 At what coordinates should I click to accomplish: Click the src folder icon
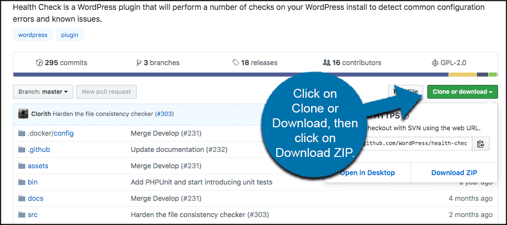[x=22, y=215]
